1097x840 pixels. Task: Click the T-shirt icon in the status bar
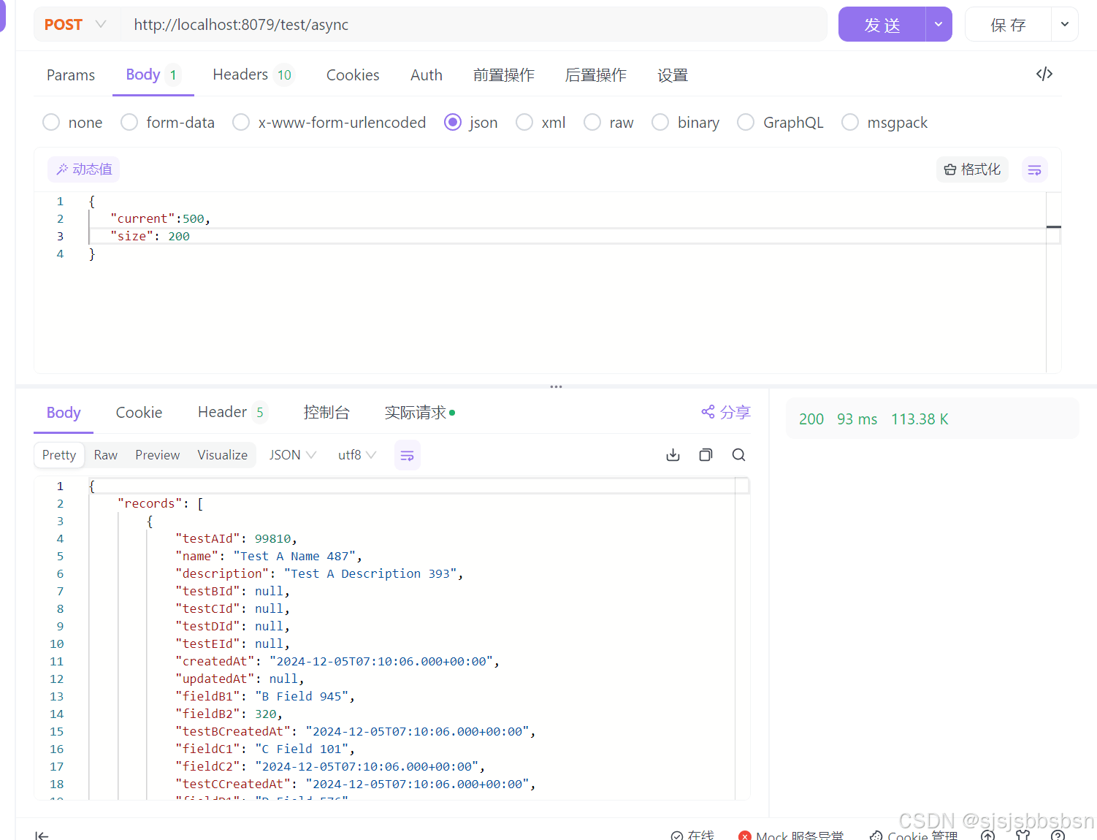[1023, 835]
